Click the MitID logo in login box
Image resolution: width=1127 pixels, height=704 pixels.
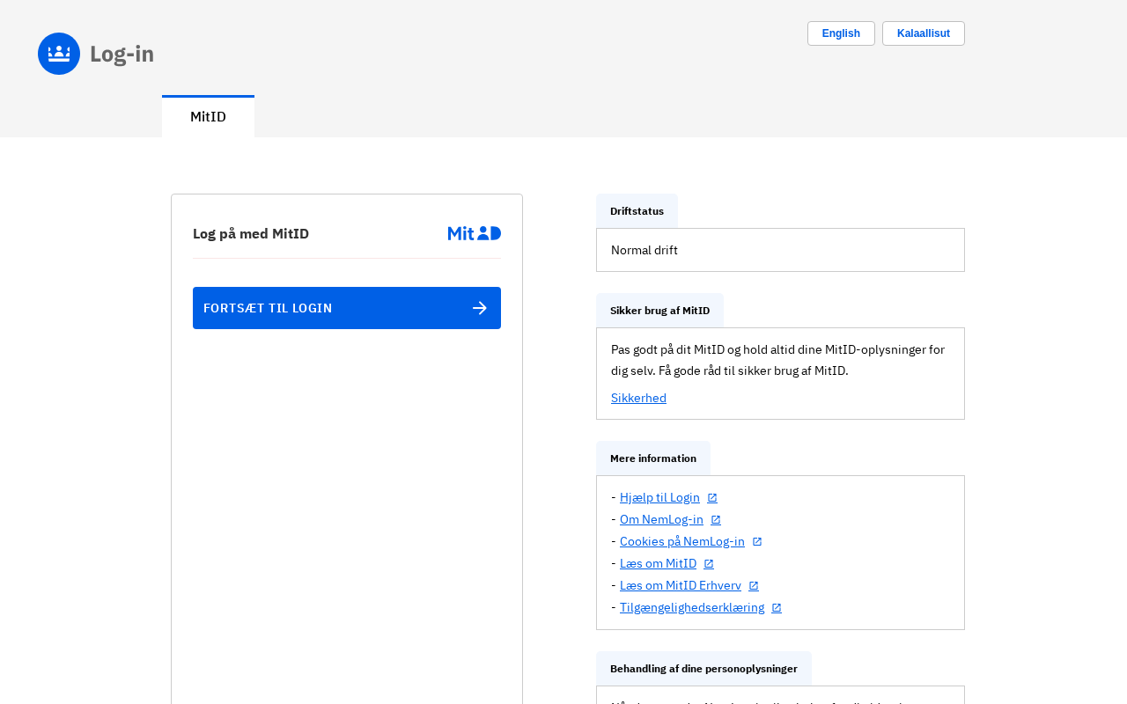[474, 233]
